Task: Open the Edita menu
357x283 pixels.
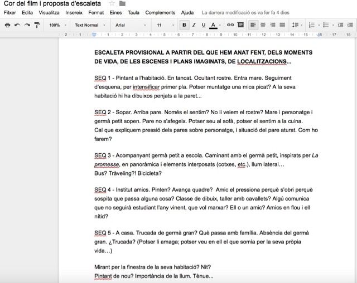Action: coord(27,13)
